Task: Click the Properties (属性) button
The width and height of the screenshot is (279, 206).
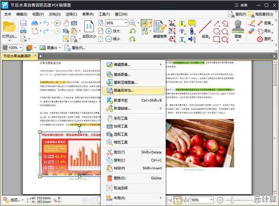Action: pyautogui.click(x=75, y=48)
